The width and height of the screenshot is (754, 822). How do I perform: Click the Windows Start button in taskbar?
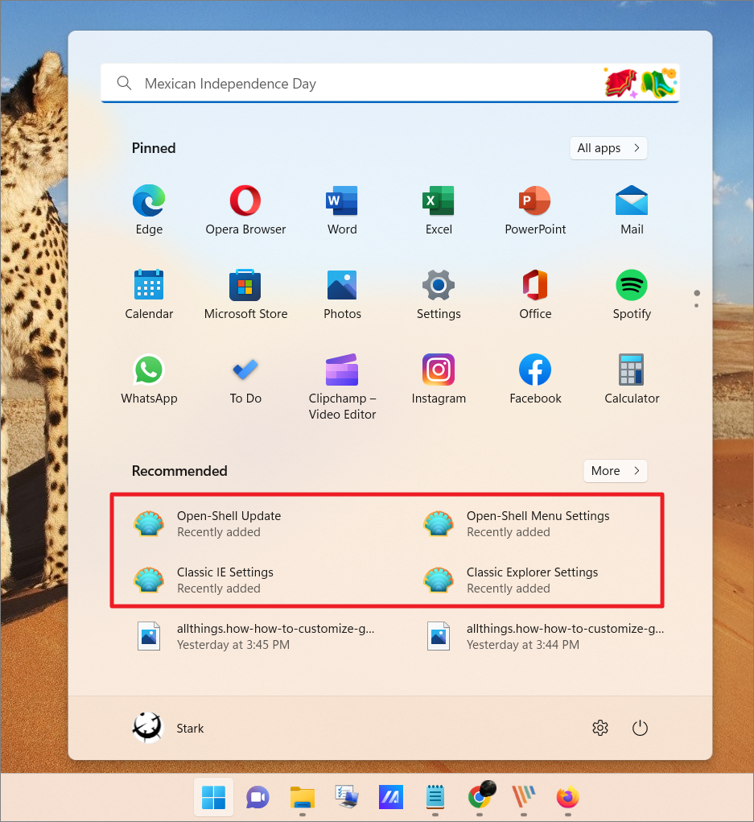pos(213,797)
